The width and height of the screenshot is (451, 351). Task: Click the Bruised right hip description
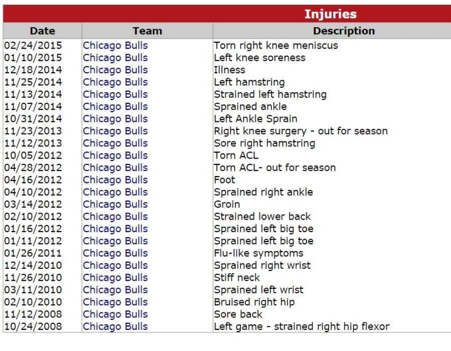(254, 302)
